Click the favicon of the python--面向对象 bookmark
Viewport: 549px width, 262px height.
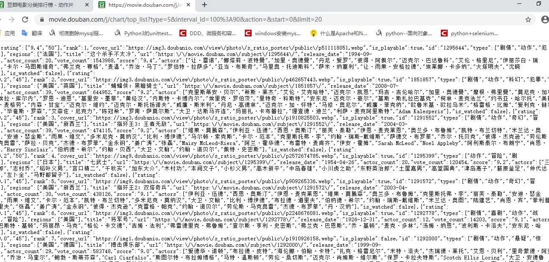[379, 33]
